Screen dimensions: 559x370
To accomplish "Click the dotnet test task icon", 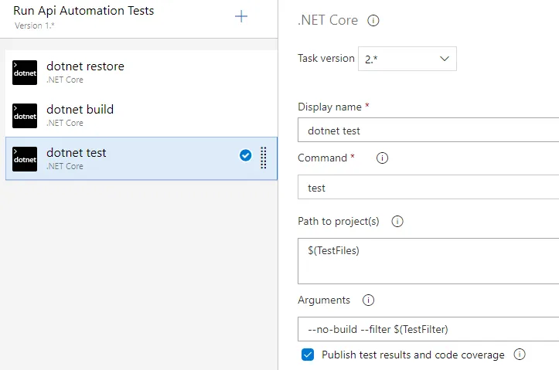I will point(25,159).
